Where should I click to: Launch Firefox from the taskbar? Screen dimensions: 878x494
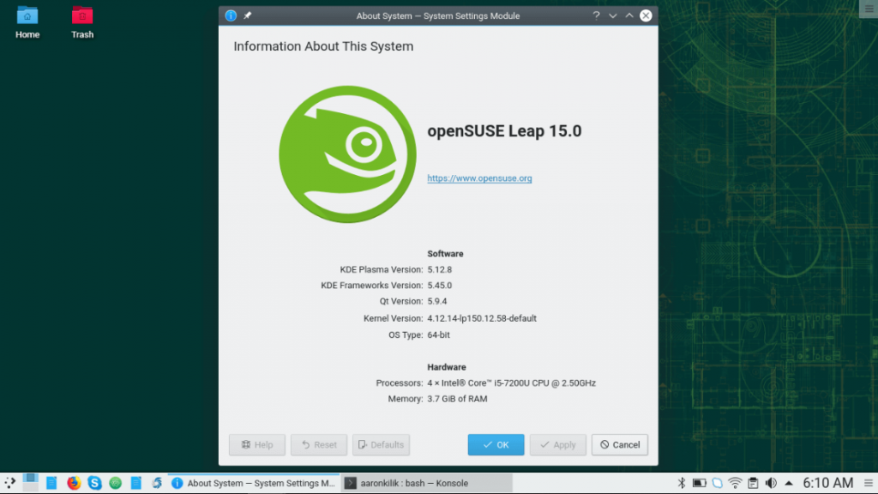pyautogui.click(x=73, y=483)
